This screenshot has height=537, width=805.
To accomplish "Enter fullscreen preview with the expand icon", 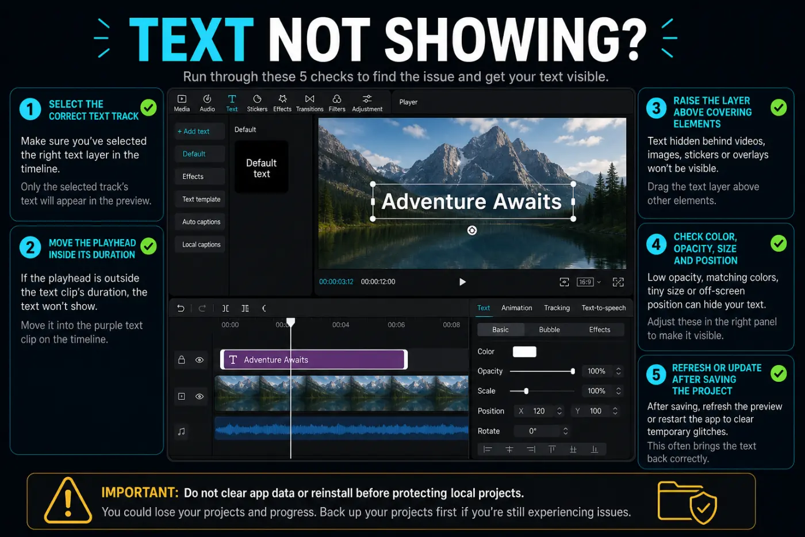I will [618, 282].
